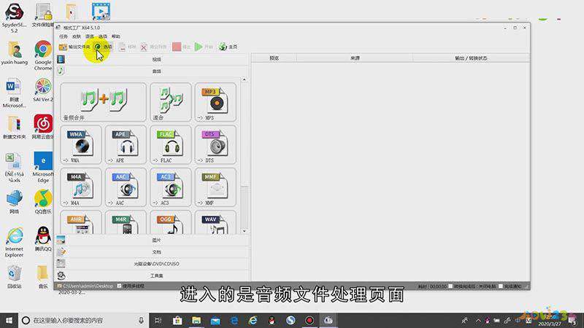Open the help (帮助) menu

[x=116, y=36]
